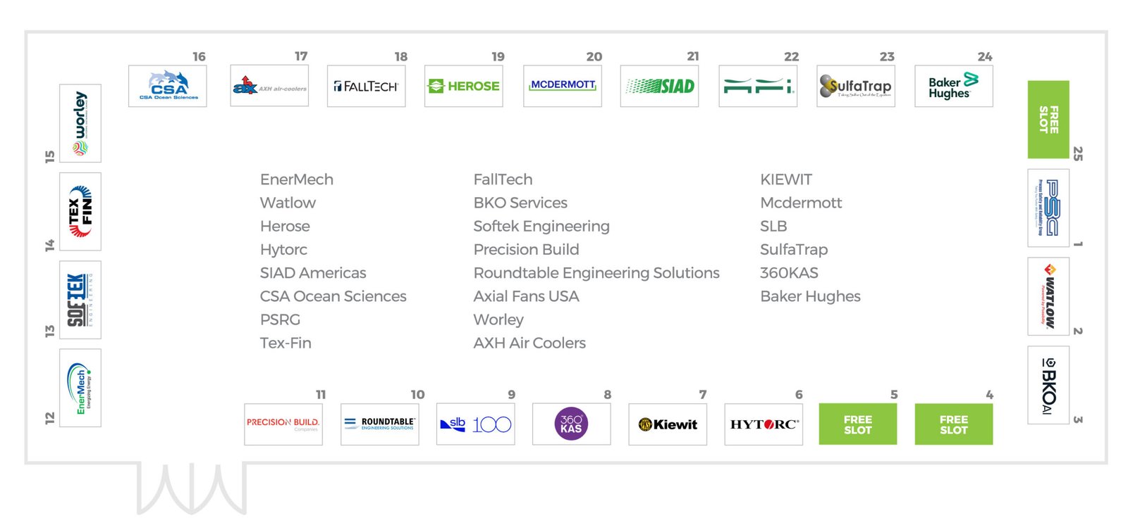Open the Worley booth logo

pos(80,123)
